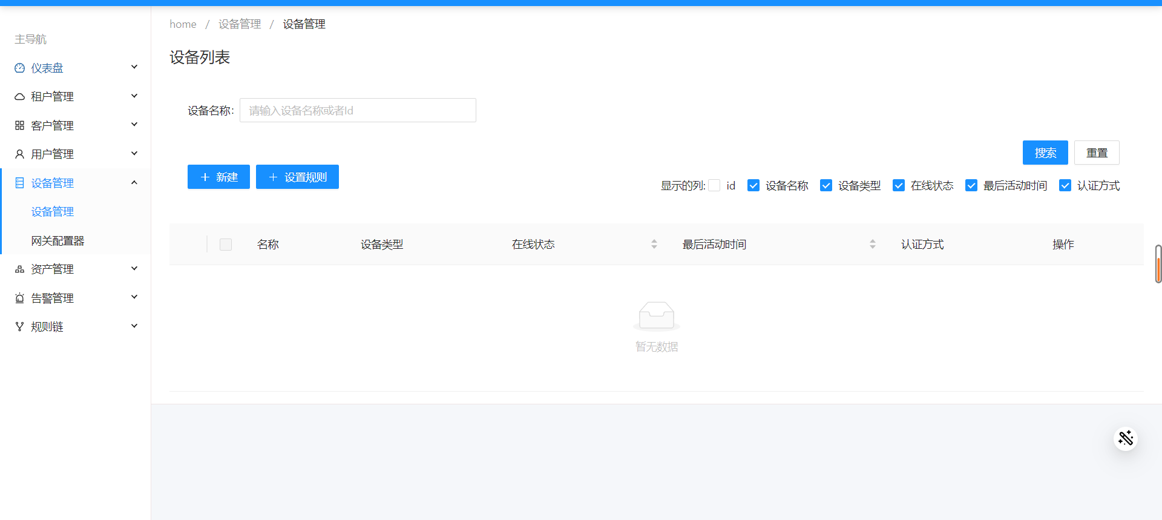Go to home breadcrumb link

click(183, 24)
